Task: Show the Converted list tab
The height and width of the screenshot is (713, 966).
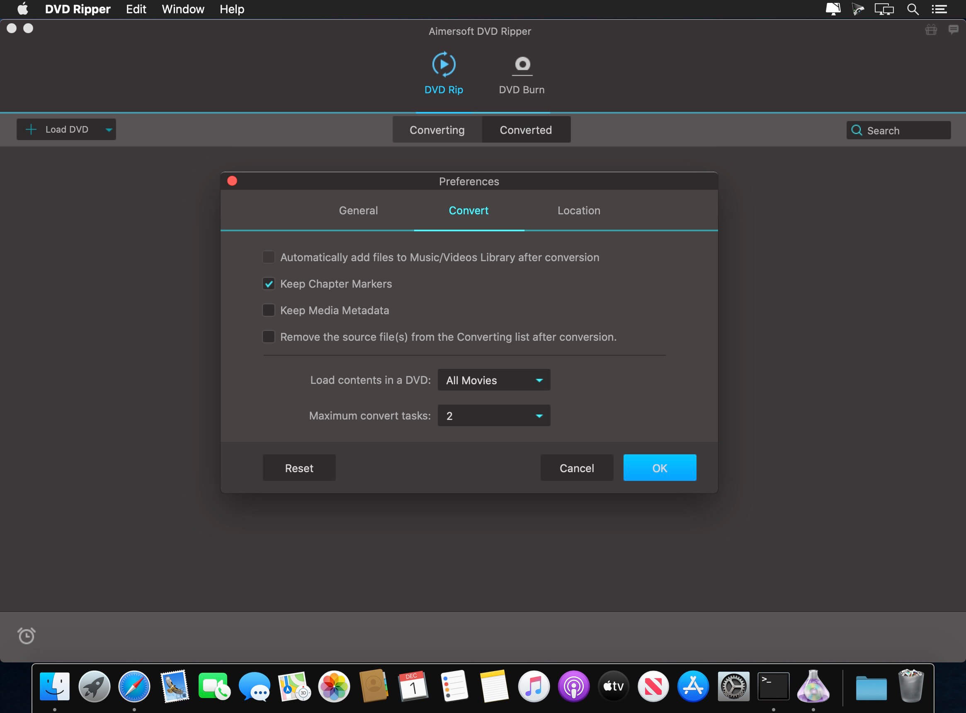Action: [526, 130]
